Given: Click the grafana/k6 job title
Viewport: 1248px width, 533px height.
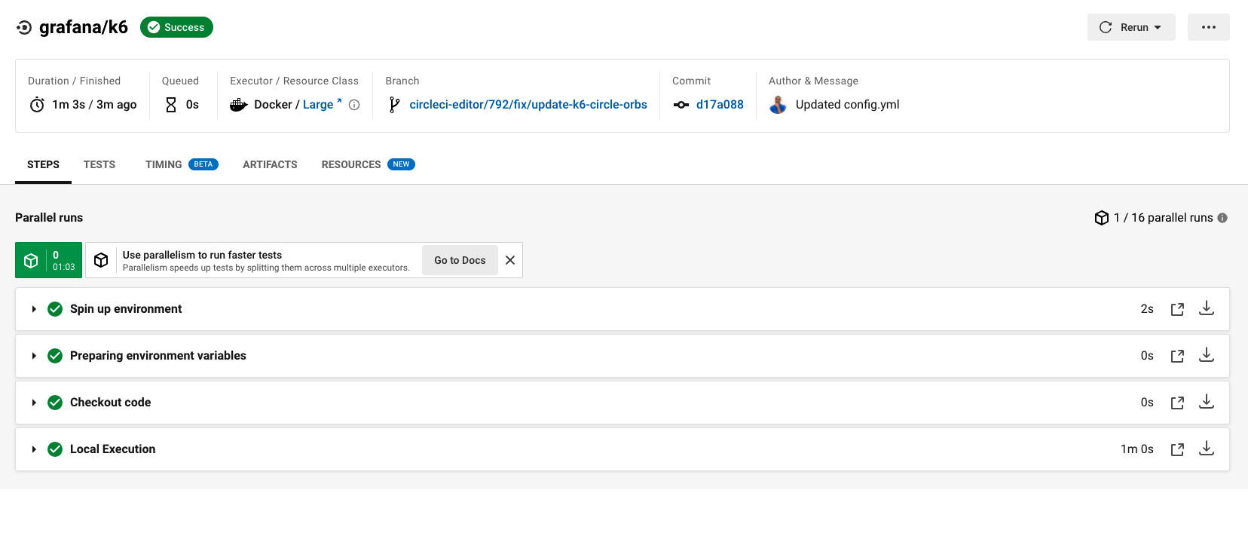Looking at the screenshot, I should (x=84, y=27).
